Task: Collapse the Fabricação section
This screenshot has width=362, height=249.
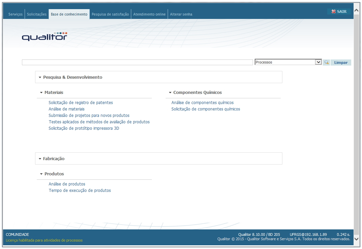Action: coord(40,159)
